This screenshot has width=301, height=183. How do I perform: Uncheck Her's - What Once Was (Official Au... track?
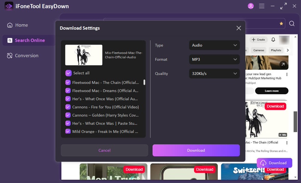68,99
